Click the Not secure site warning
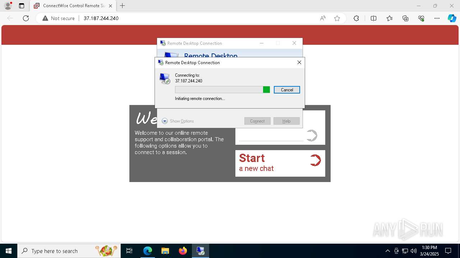 tap(59, 18)
